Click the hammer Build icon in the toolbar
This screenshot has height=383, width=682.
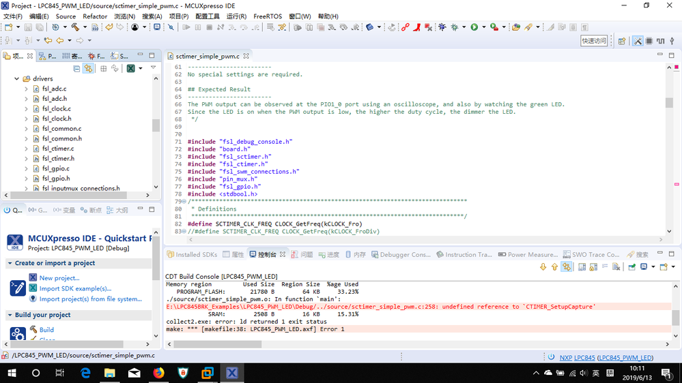coord(76,27)
